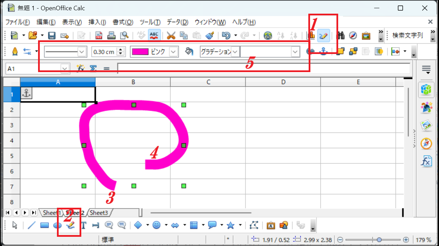
Task: Open the 挿入(I) menu
Action: [x=97, y=22]
